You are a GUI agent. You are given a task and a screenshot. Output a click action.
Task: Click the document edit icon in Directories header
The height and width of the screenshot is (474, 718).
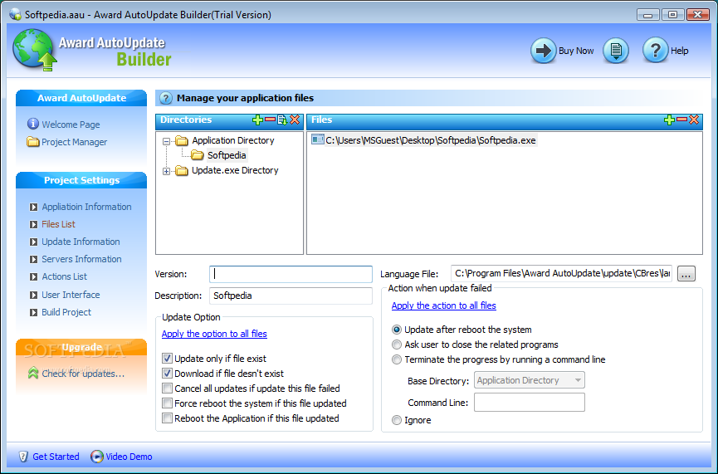coord(282,120)
